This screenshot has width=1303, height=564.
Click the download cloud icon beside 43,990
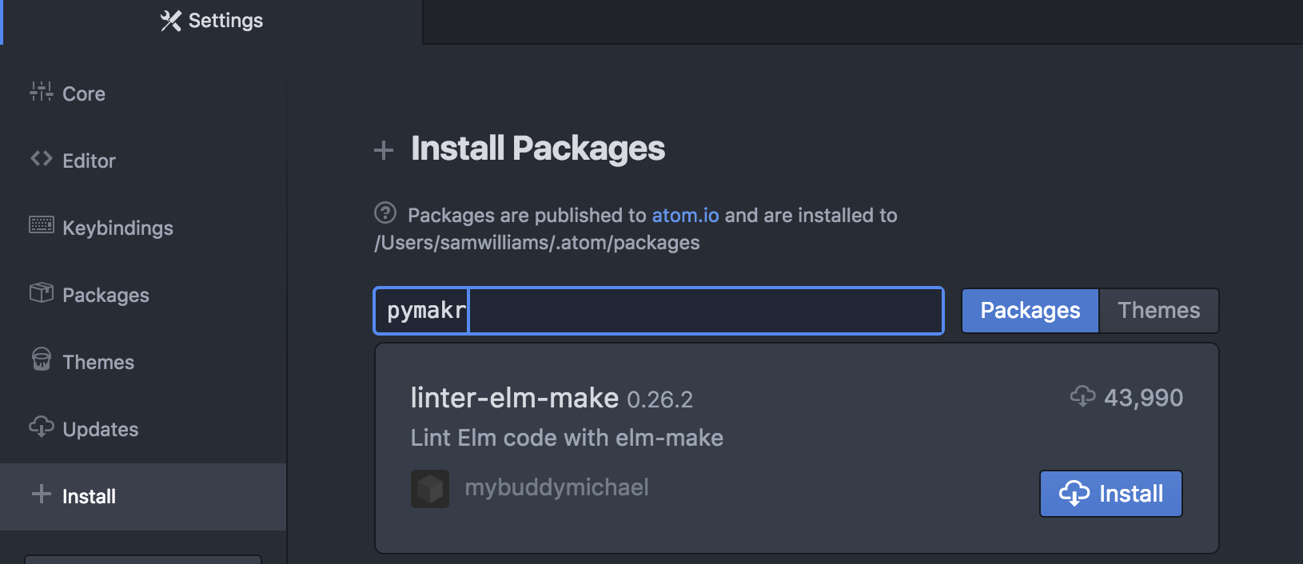point(1083,396)
